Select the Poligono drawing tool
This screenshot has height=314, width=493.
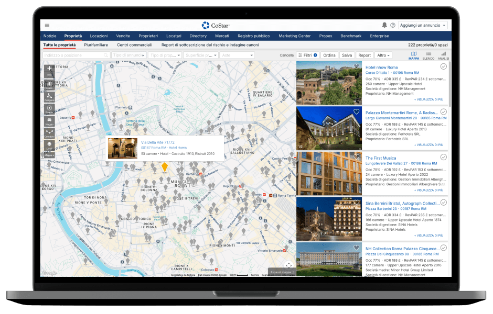coord(49,96)
